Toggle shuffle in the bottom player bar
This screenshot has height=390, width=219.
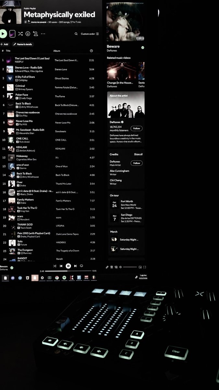[55, 266]
